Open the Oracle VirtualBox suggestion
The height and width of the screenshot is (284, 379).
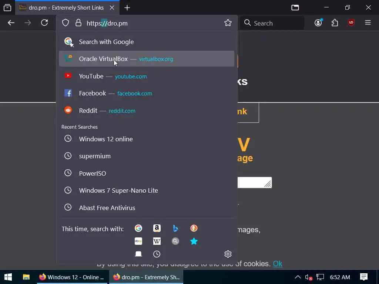pos(147,59)
